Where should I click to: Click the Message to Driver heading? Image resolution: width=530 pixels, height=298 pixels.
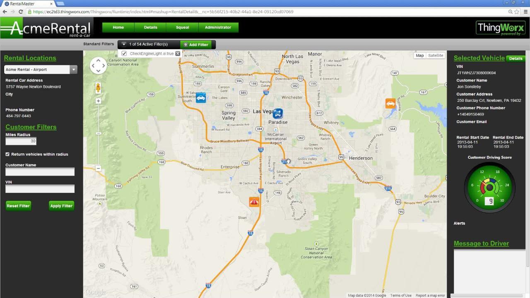[x=482, y=243]
